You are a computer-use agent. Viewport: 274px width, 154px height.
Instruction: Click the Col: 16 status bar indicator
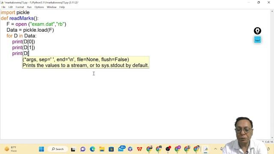[x=269, y=142]
